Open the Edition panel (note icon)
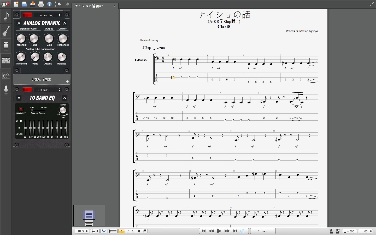 (6, 16)
